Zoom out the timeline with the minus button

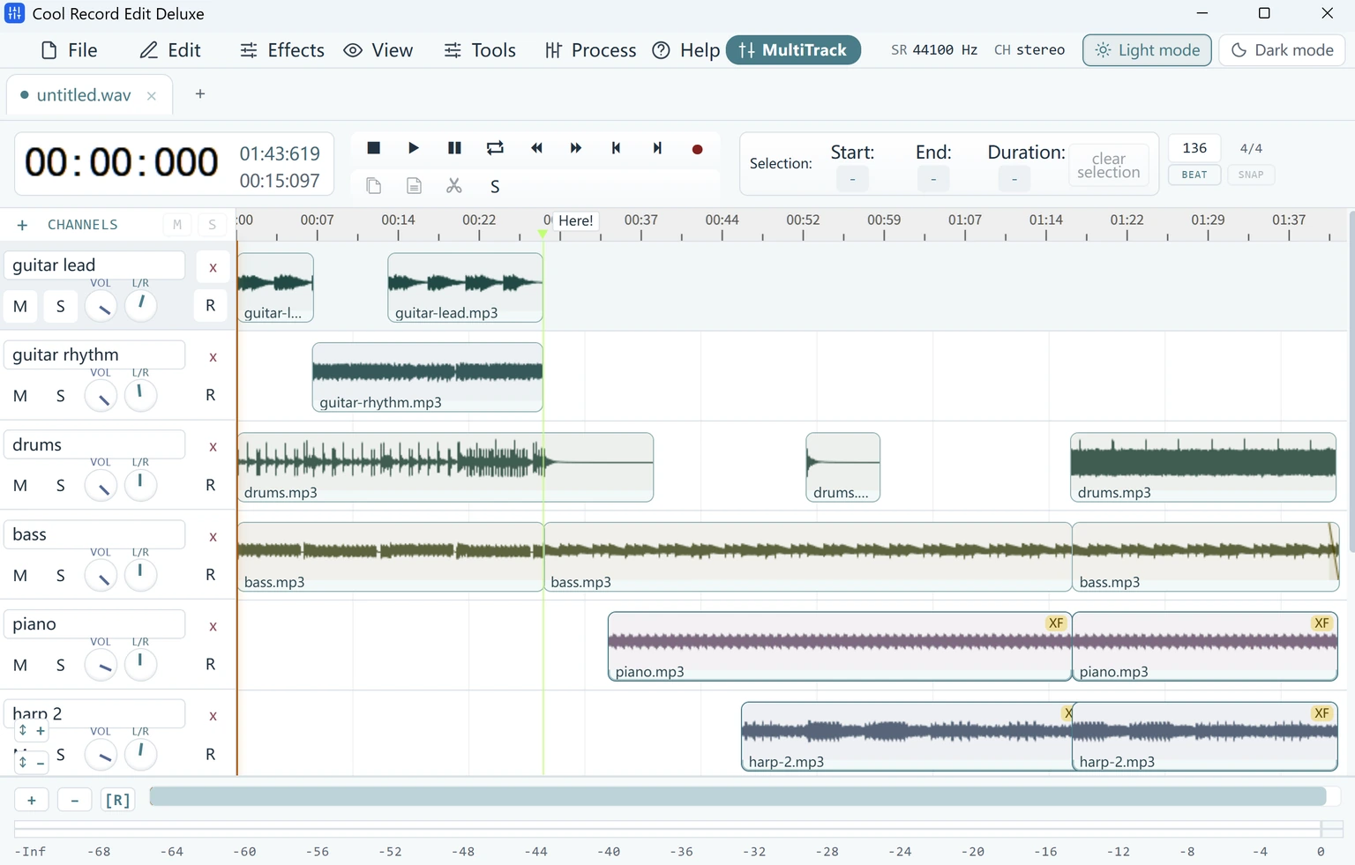[75, 800]
